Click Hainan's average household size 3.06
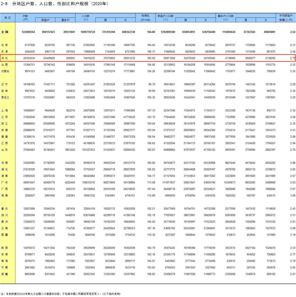The height and width of the screenshot is (297, 296). [x=293, y=195]
